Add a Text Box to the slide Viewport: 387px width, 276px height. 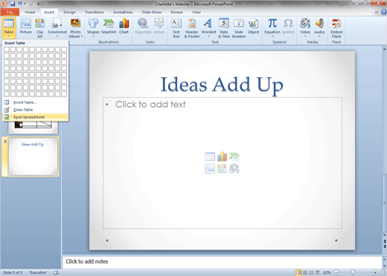point(176,28)
